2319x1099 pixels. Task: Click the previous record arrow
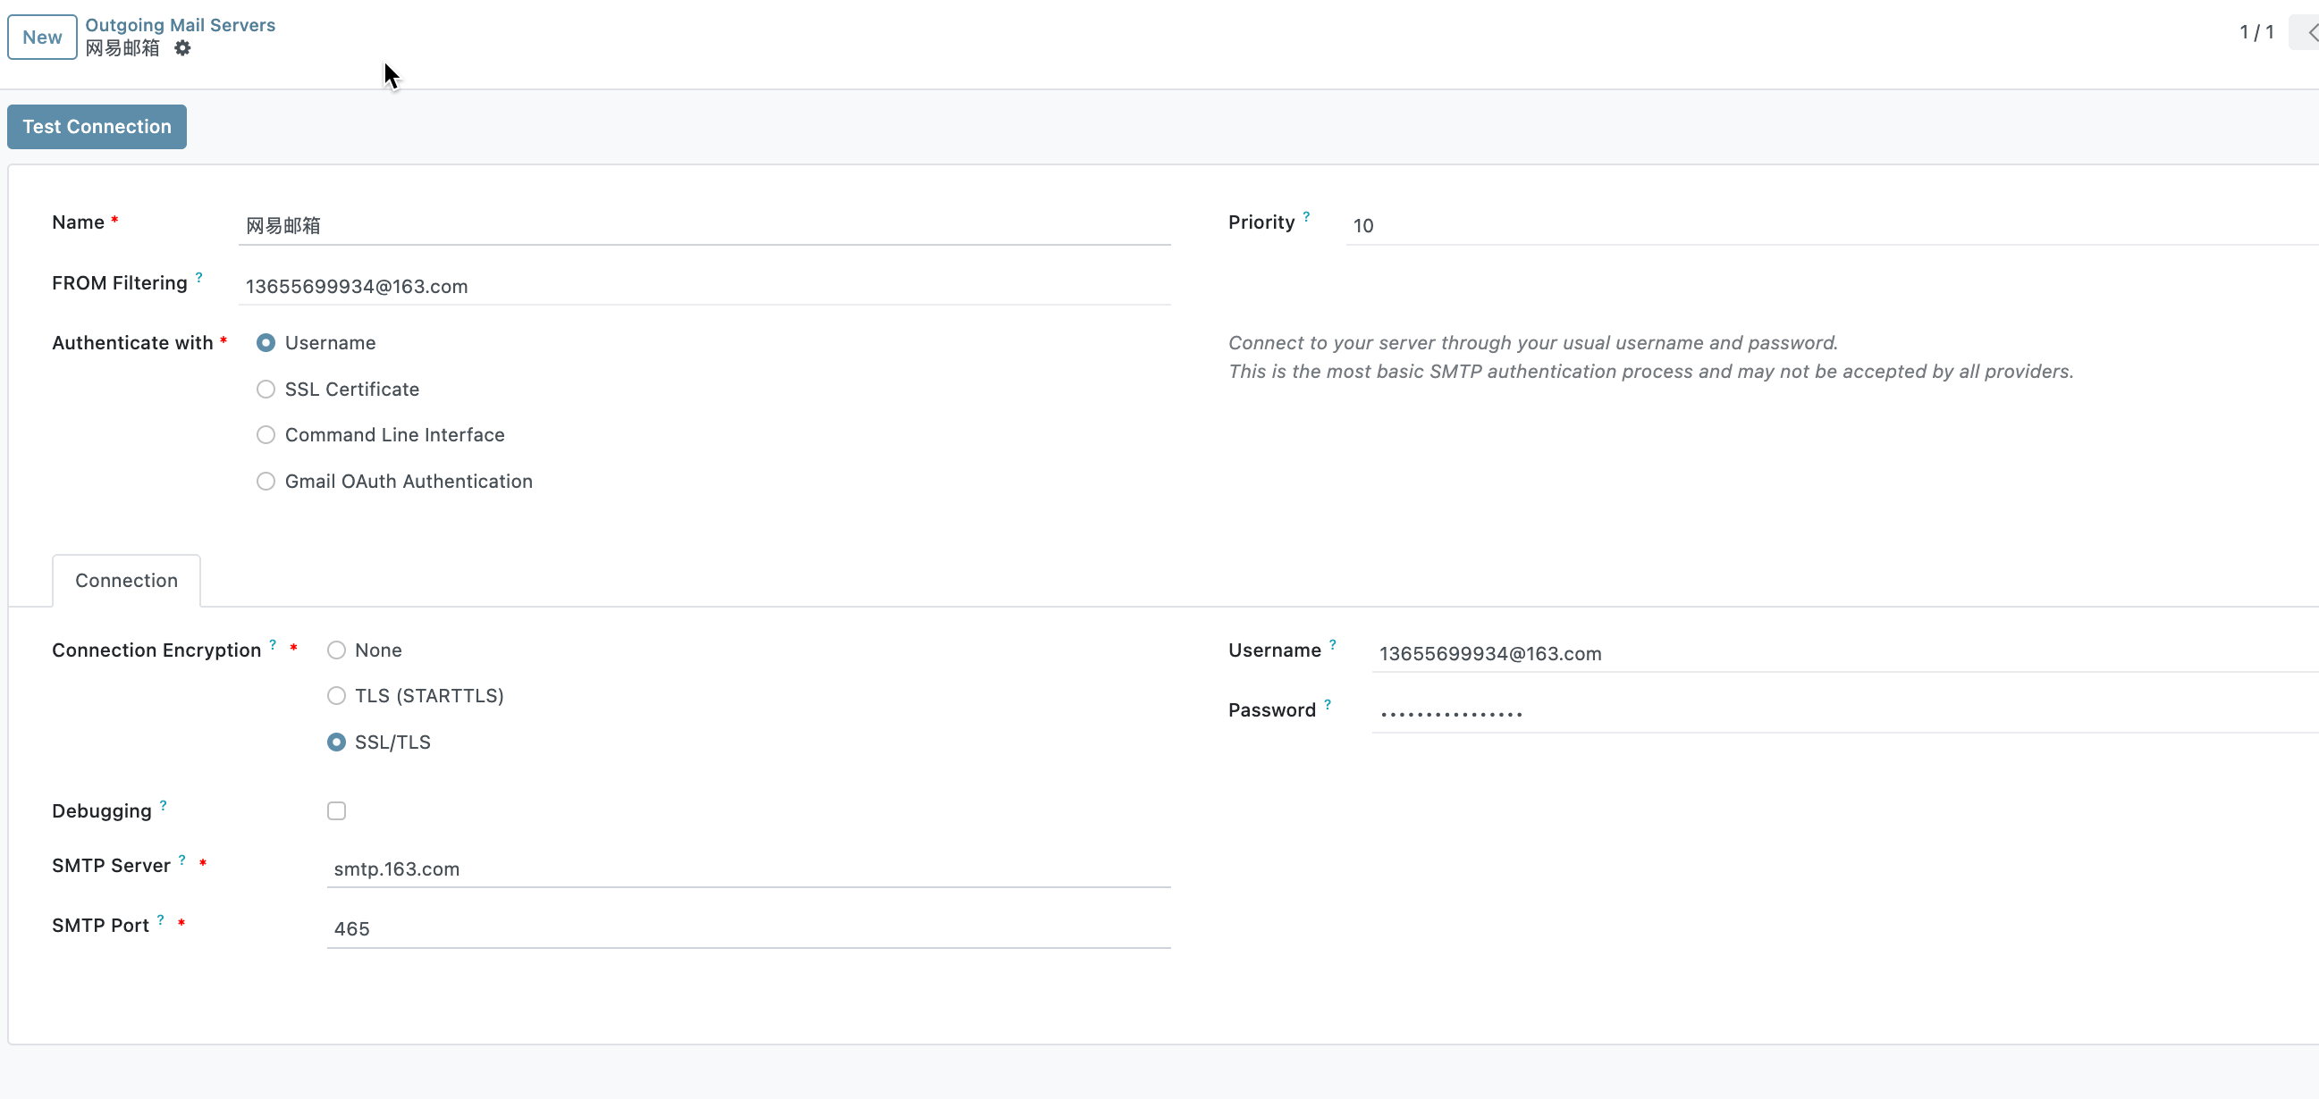[2310, 33]
